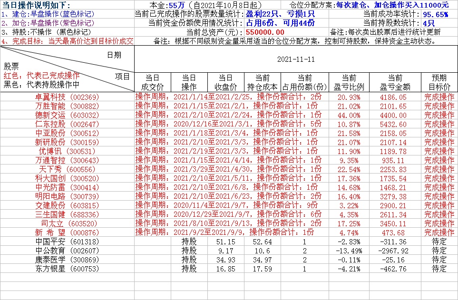Click 明阳电路 (300739) stock name
Image resolution: width=458 pixels, height=300 pixels.
[x=67, y=196]
